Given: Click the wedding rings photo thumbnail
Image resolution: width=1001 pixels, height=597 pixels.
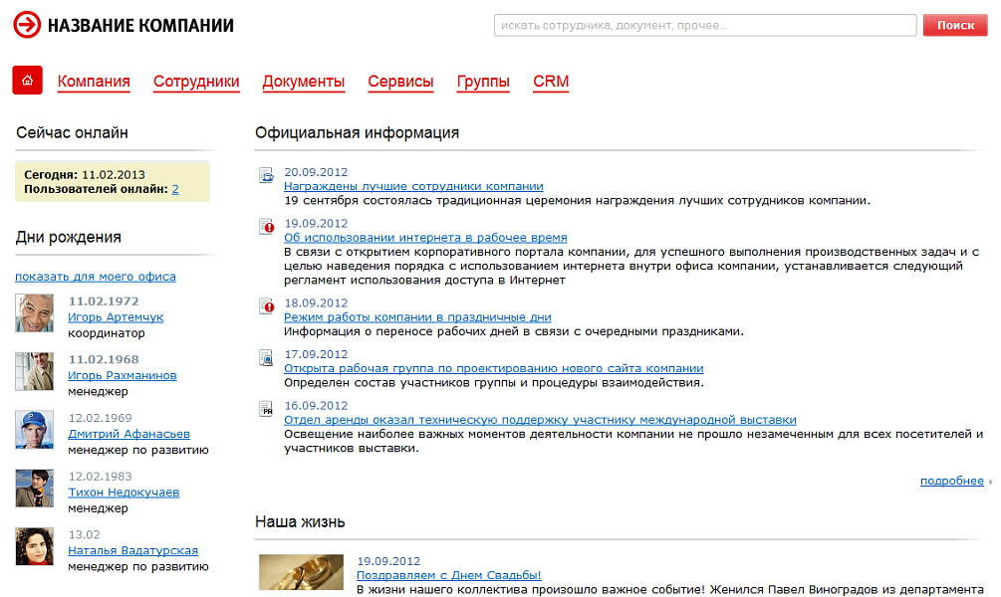Looking at the screenshot, I should point(301,572).
